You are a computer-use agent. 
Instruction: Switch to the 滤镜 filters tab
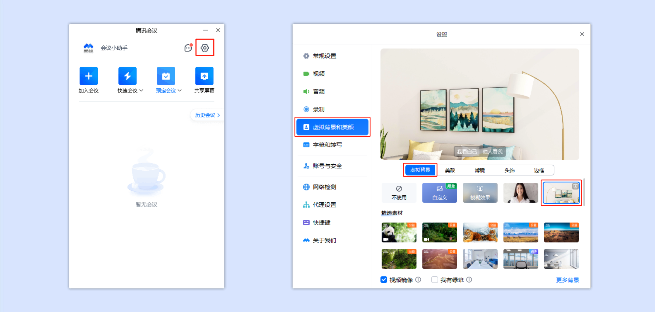(x=480, y=170)
